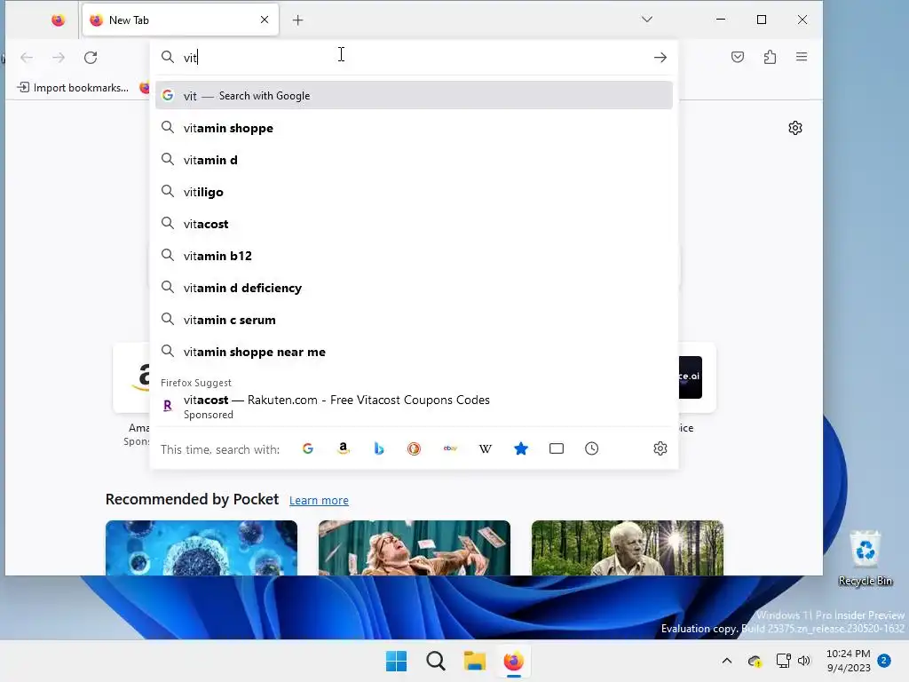Click the network tray icon
Image resolution: width=909 pixels, height=682 pixels.
[x=783, y=661]
